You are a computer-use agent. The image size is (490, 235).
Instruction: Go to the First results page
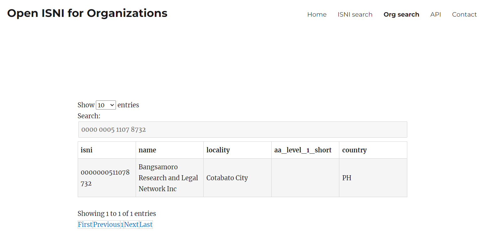tap(85, 224)
